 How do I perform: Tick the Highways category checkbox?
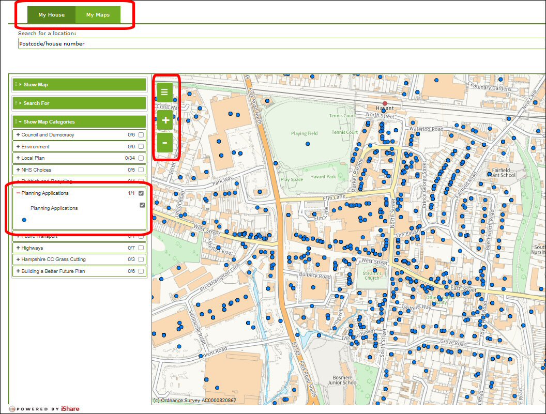pyautogui.click(x=141, y=248)
